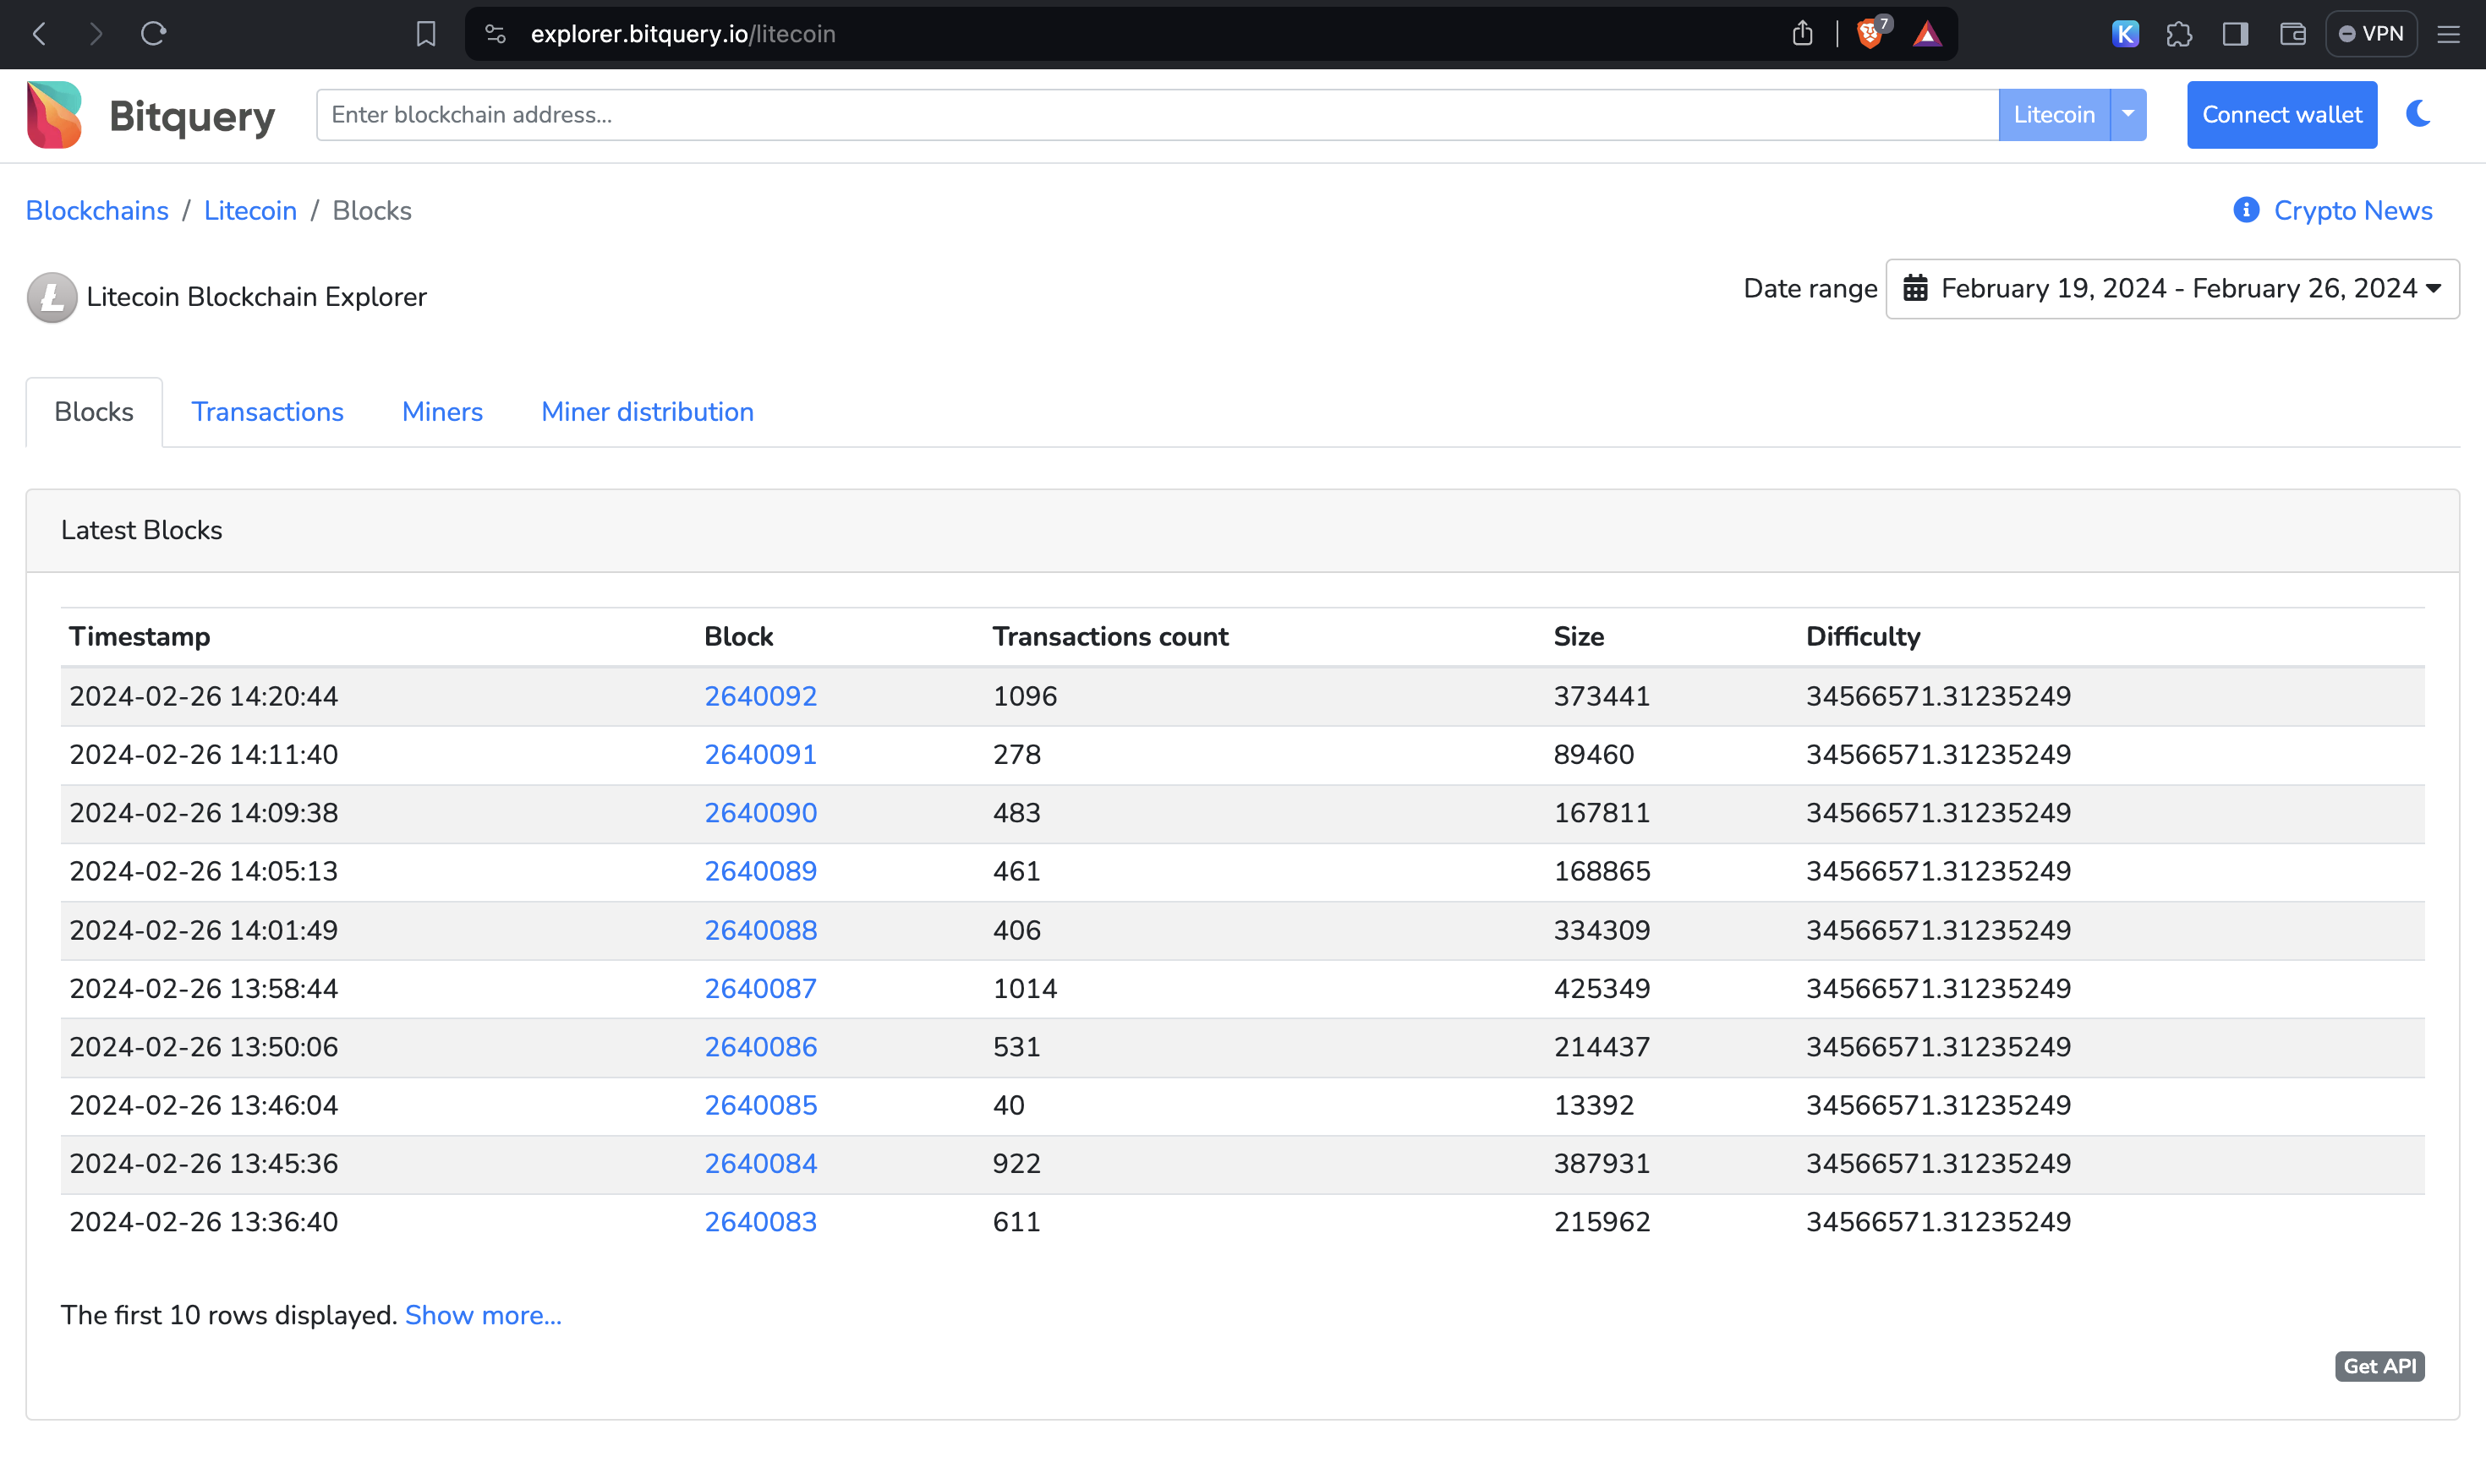
Task: Open block 2640092
Action: point(760,696)
